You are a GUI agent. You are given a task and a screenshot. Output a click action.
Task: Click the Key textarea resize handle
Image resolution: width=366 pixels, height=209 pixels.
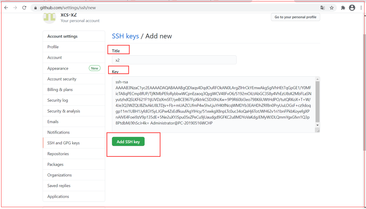(318, 130)
